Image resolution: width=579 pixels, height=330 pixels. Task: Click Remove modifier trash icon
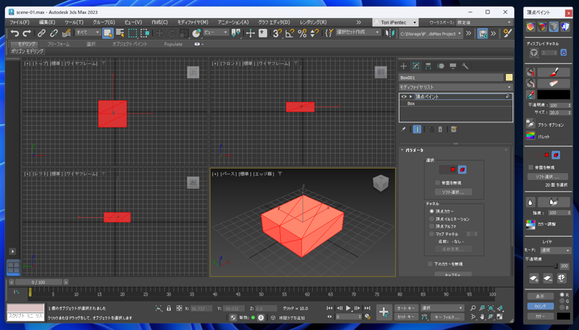click(440, 130)
